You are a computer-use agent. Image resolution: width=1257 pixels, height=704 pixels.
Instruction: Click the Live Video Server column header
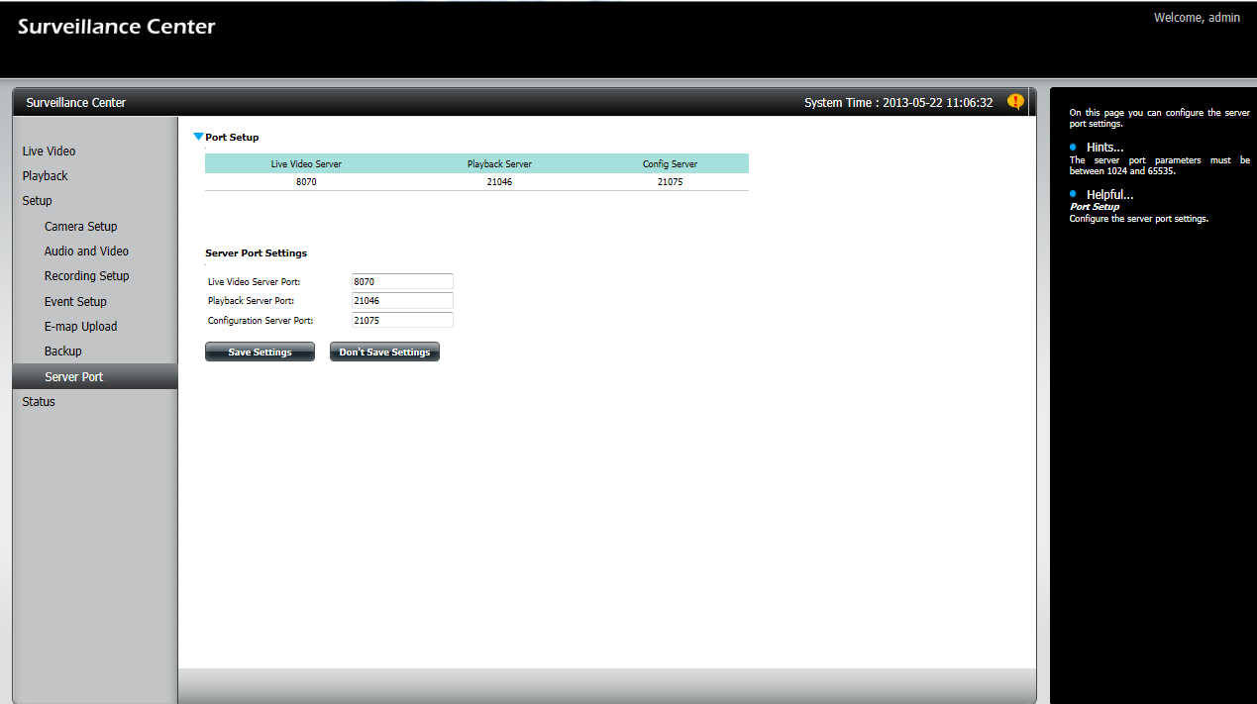[x=306, y=163]
